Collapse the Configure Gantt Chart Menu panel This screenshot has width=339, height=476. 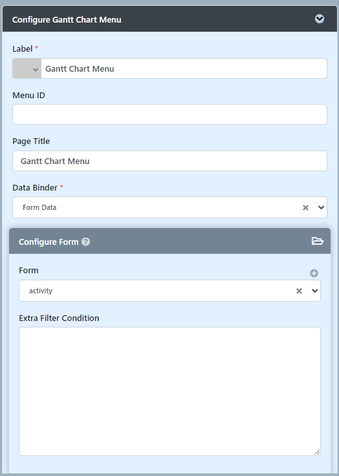(319, 19)
